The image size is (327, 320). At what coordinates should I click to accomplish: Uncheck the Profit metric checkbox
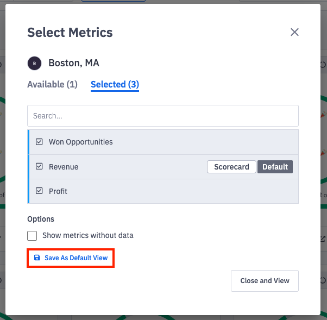39,191
